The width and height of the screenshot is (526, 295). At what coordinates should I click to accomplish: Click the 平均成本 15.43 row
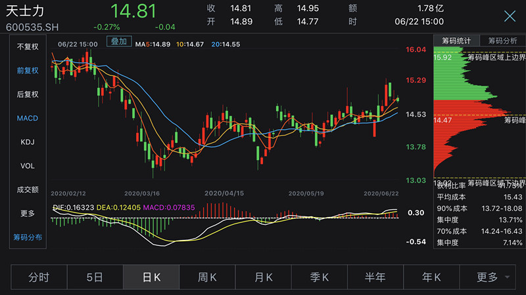pyautogui.click(x=479, y=197)
